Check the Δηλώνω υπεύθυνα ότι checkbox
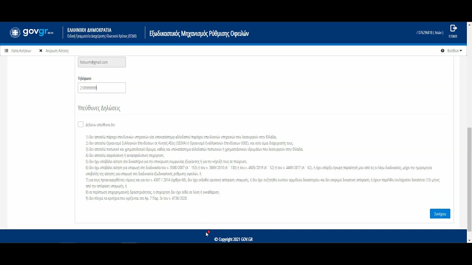 coord(80,124)
